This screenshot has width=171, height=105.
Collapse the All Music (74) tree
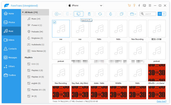pyautogui.click(x=23, y=12)
